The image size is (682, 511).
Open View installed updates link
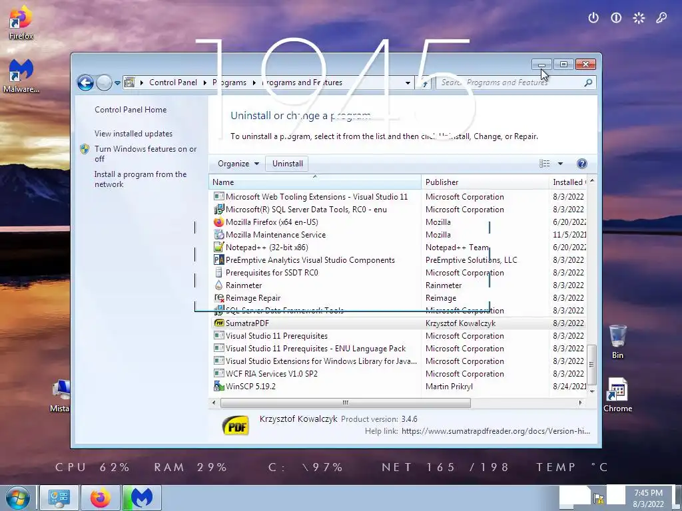tap(133, 133)
